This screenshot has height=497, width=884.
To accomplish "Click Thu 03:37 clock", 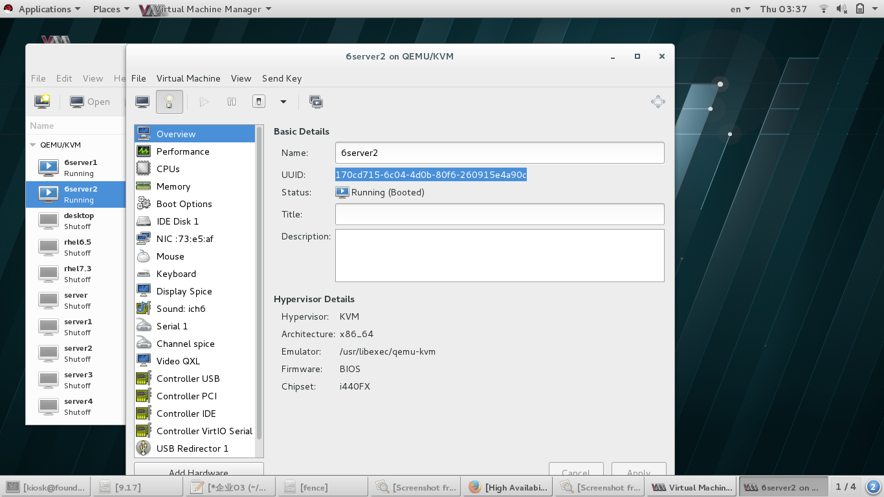I will click(784, 9).
